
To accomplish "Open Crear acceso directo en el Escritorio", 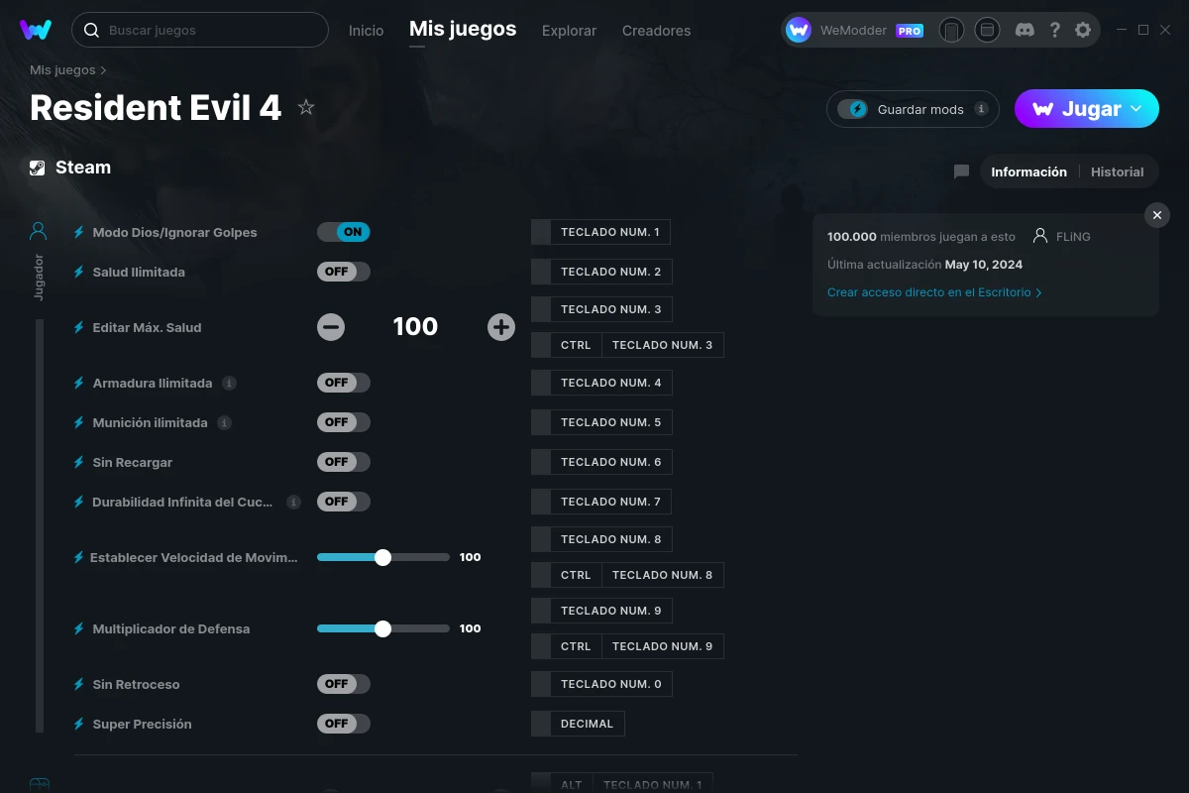I will 932,291.
